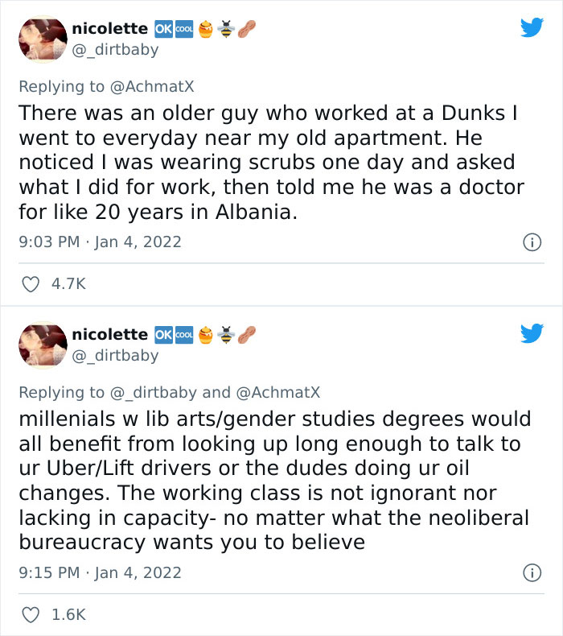
Task: Open the 9:15 PM · Jan 4, 2022 timestamp
Action: tap(100, 572)
